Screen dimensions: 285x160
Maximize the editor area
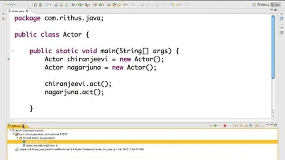pyautogui.click(x=276, y=10)
